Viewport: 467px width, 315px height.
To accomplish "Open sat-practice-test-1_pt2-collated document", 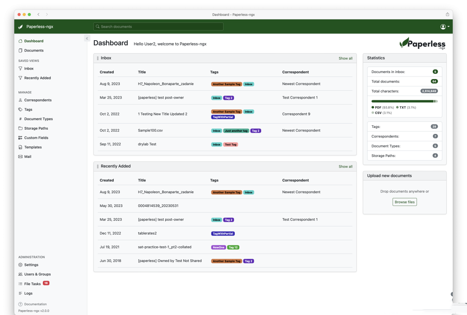I will point(165,247).
